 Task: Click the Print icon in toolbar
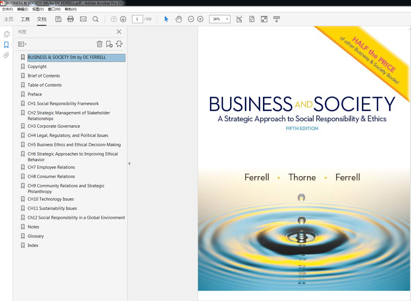click(71, 19)
